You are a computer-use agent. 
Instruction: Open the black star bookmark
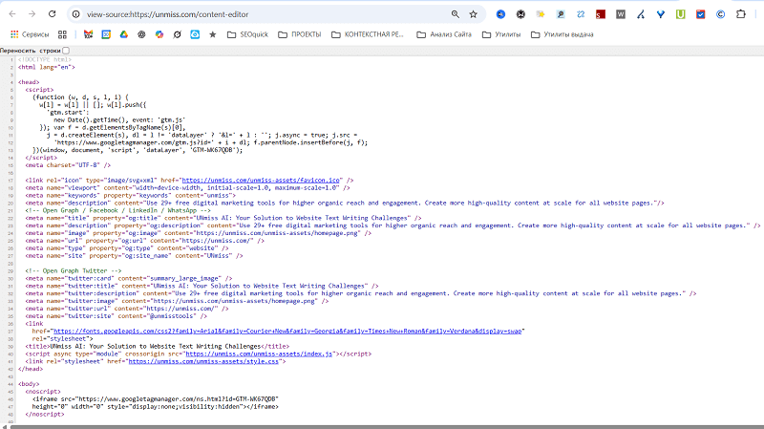tap(213, 34)
